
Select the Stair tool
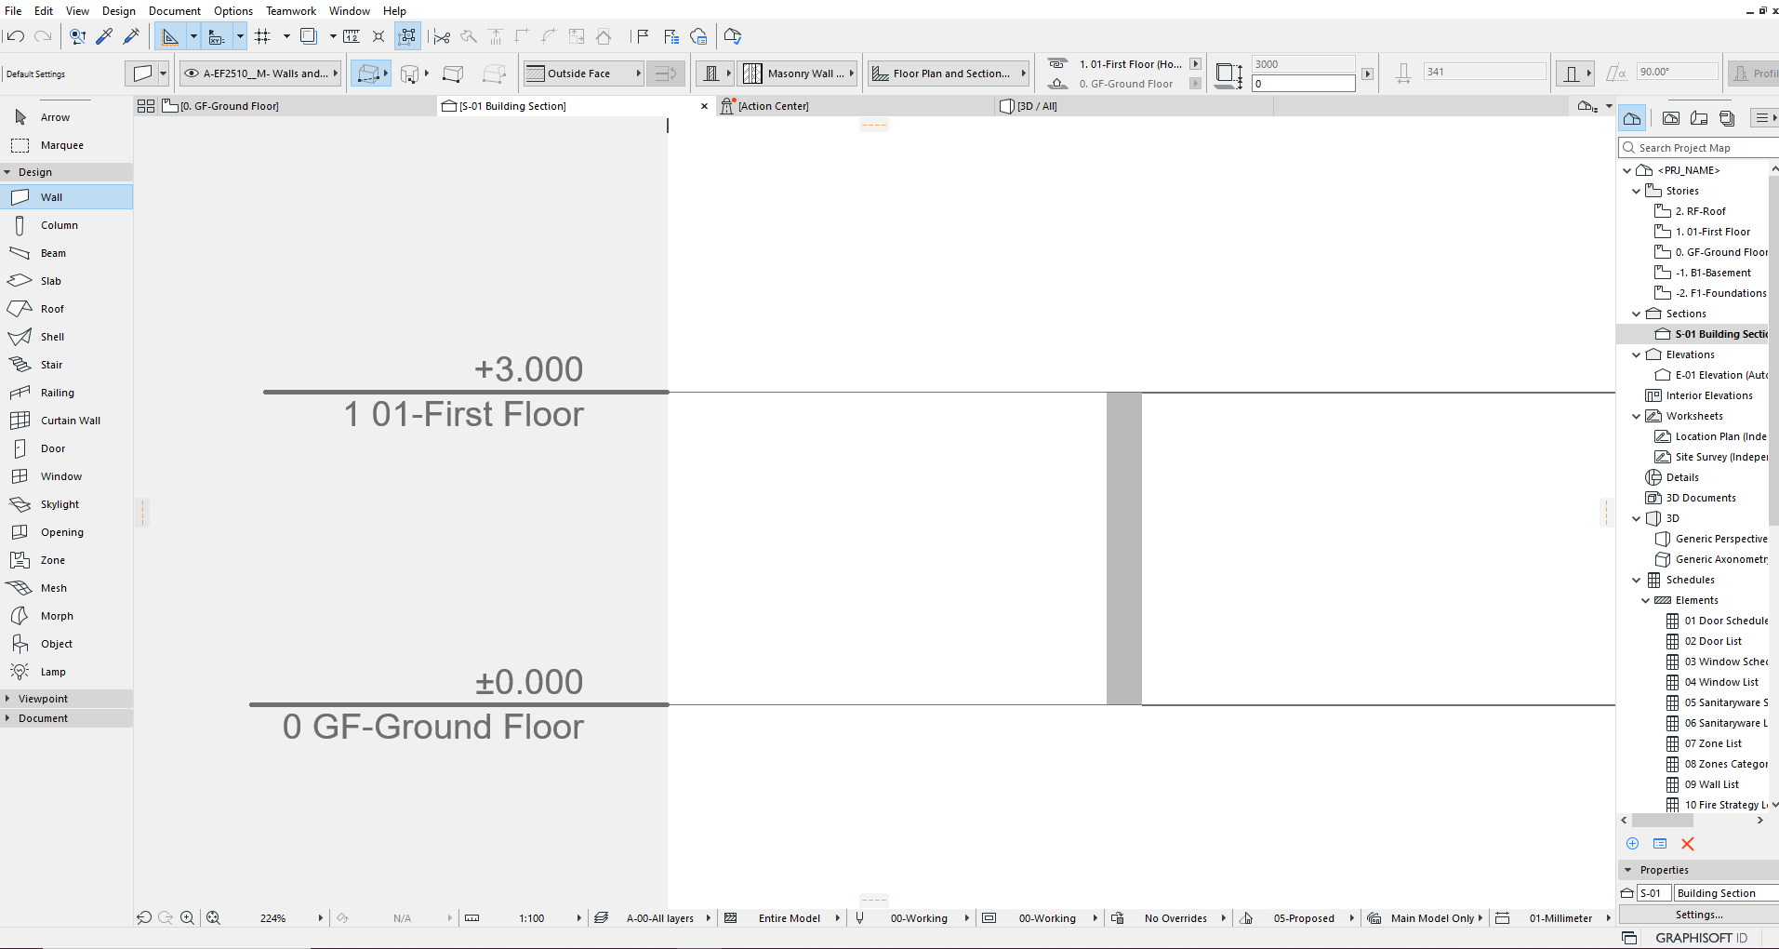[x=51, y=365]
